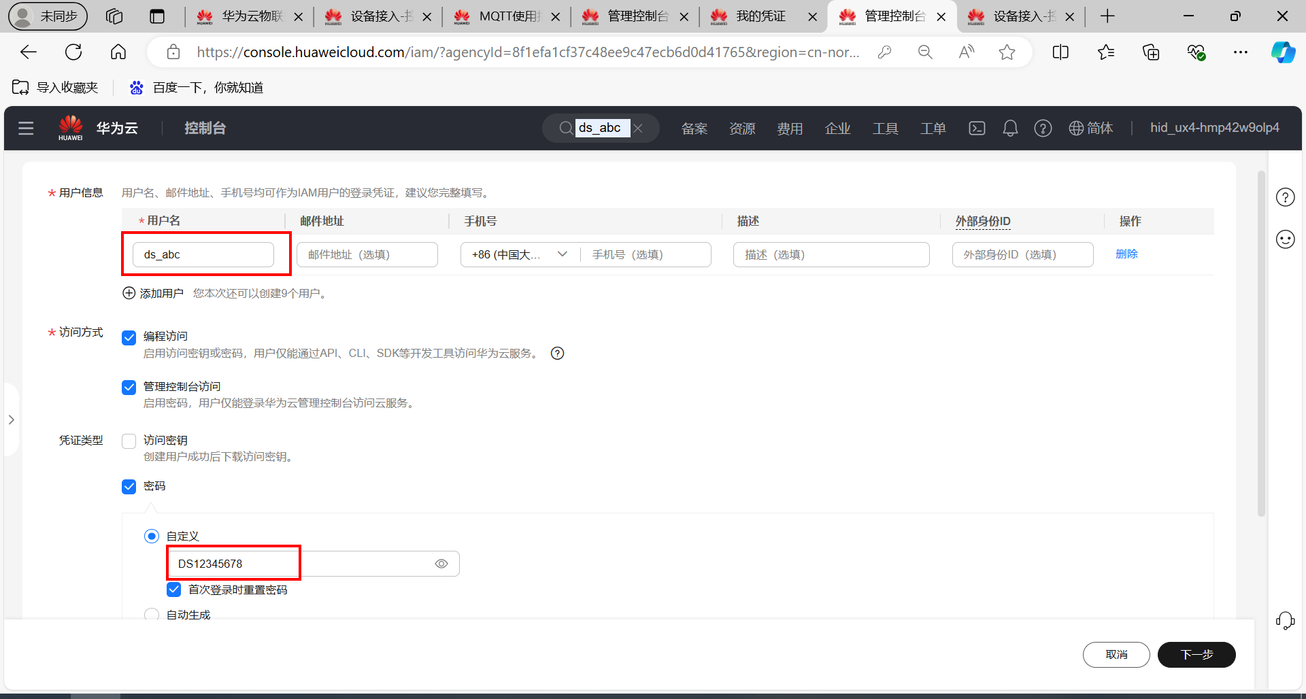Image resolution: width=1306 pixels, height=699 pixels.
Task: Enable the 访问密钥 checkbox
Action: [x=129, y=441]
